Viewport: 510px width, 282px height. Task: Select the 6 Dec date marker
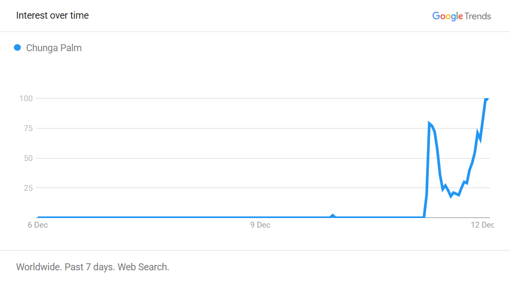37,225
